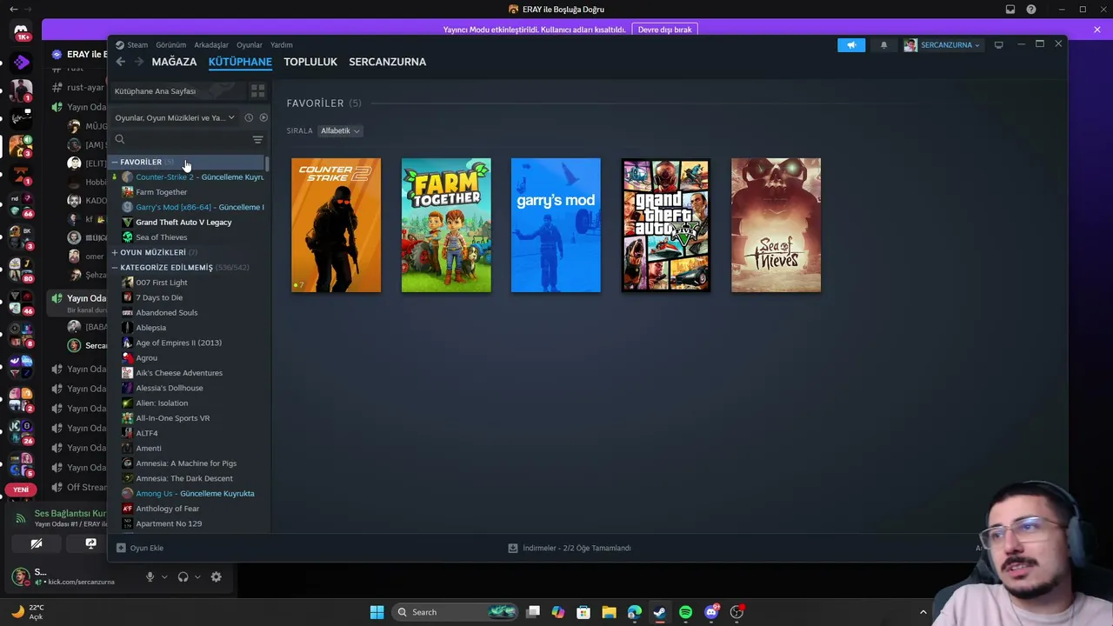
Task: Open Steam notifications bell
Action: (x=883, y=45)
